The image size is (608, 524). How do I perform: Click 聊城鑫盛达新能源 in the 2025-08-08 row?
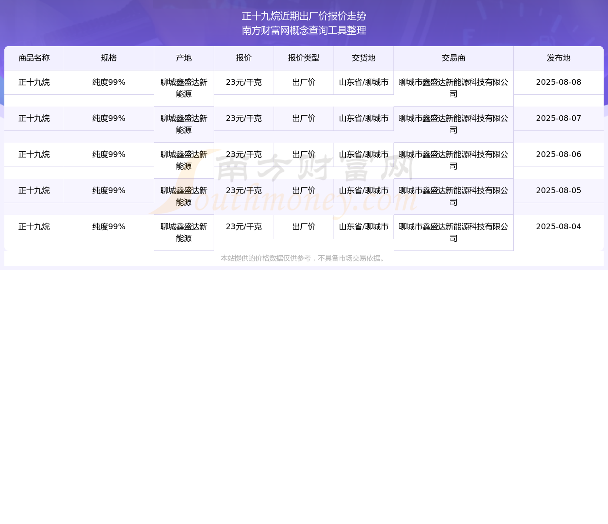coord(184,88)
